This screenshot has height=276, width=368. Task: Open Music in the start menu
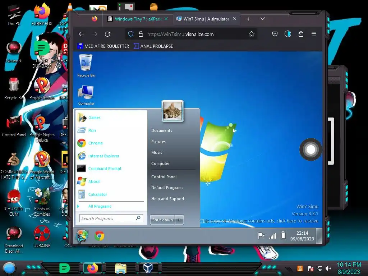point(157,152)
